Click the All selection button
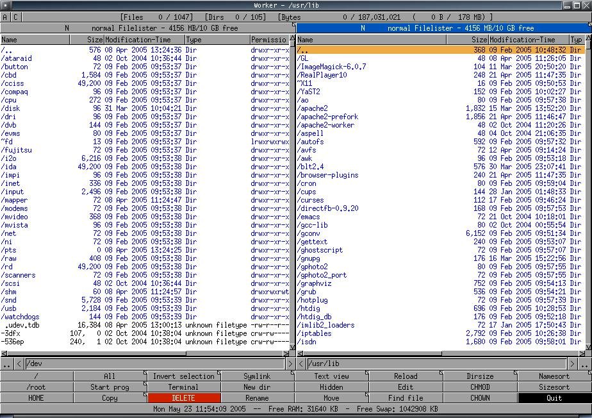This screenshot has width=592, height=418. 110,376
